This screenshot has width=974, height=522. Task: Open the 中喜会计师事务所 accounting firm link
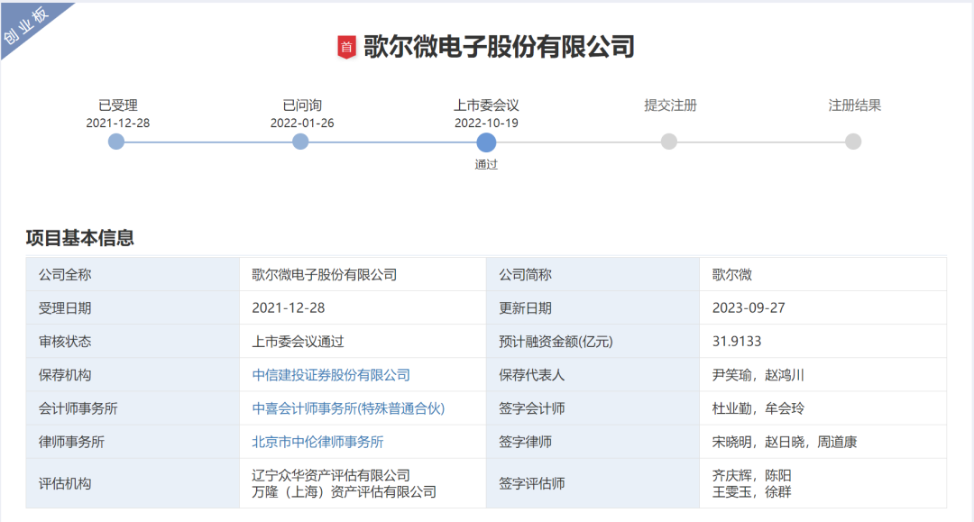click(350, 408)
